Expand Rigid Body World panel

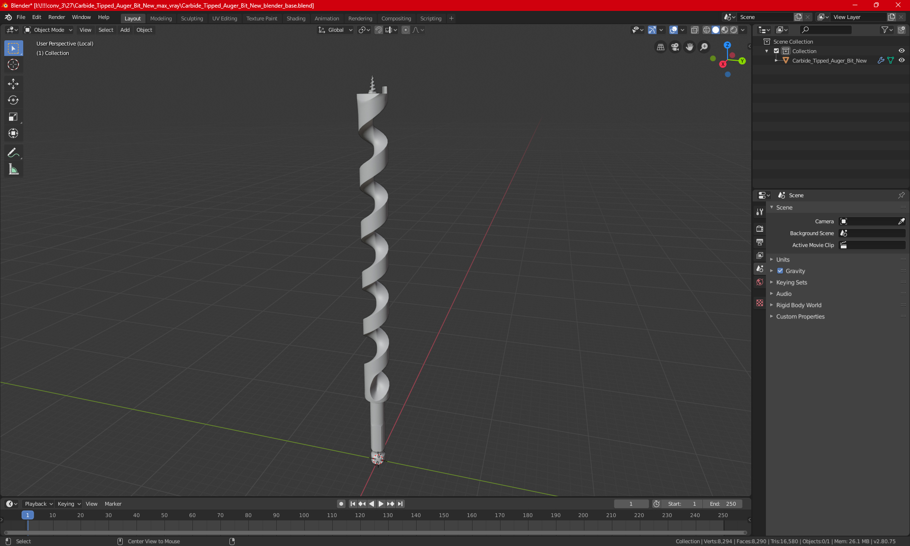click(x=799, y=305)
